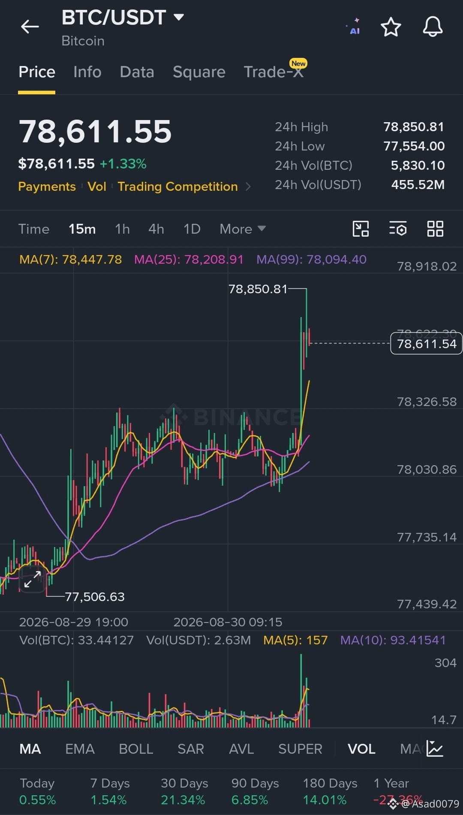Toggle the AVL overlay indicator
This screenshot has height=815, width=463.
[x=241, y=749]
